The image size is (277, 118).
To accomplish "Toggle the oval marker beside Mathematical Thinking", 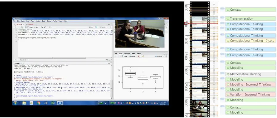I will (222, 73).
